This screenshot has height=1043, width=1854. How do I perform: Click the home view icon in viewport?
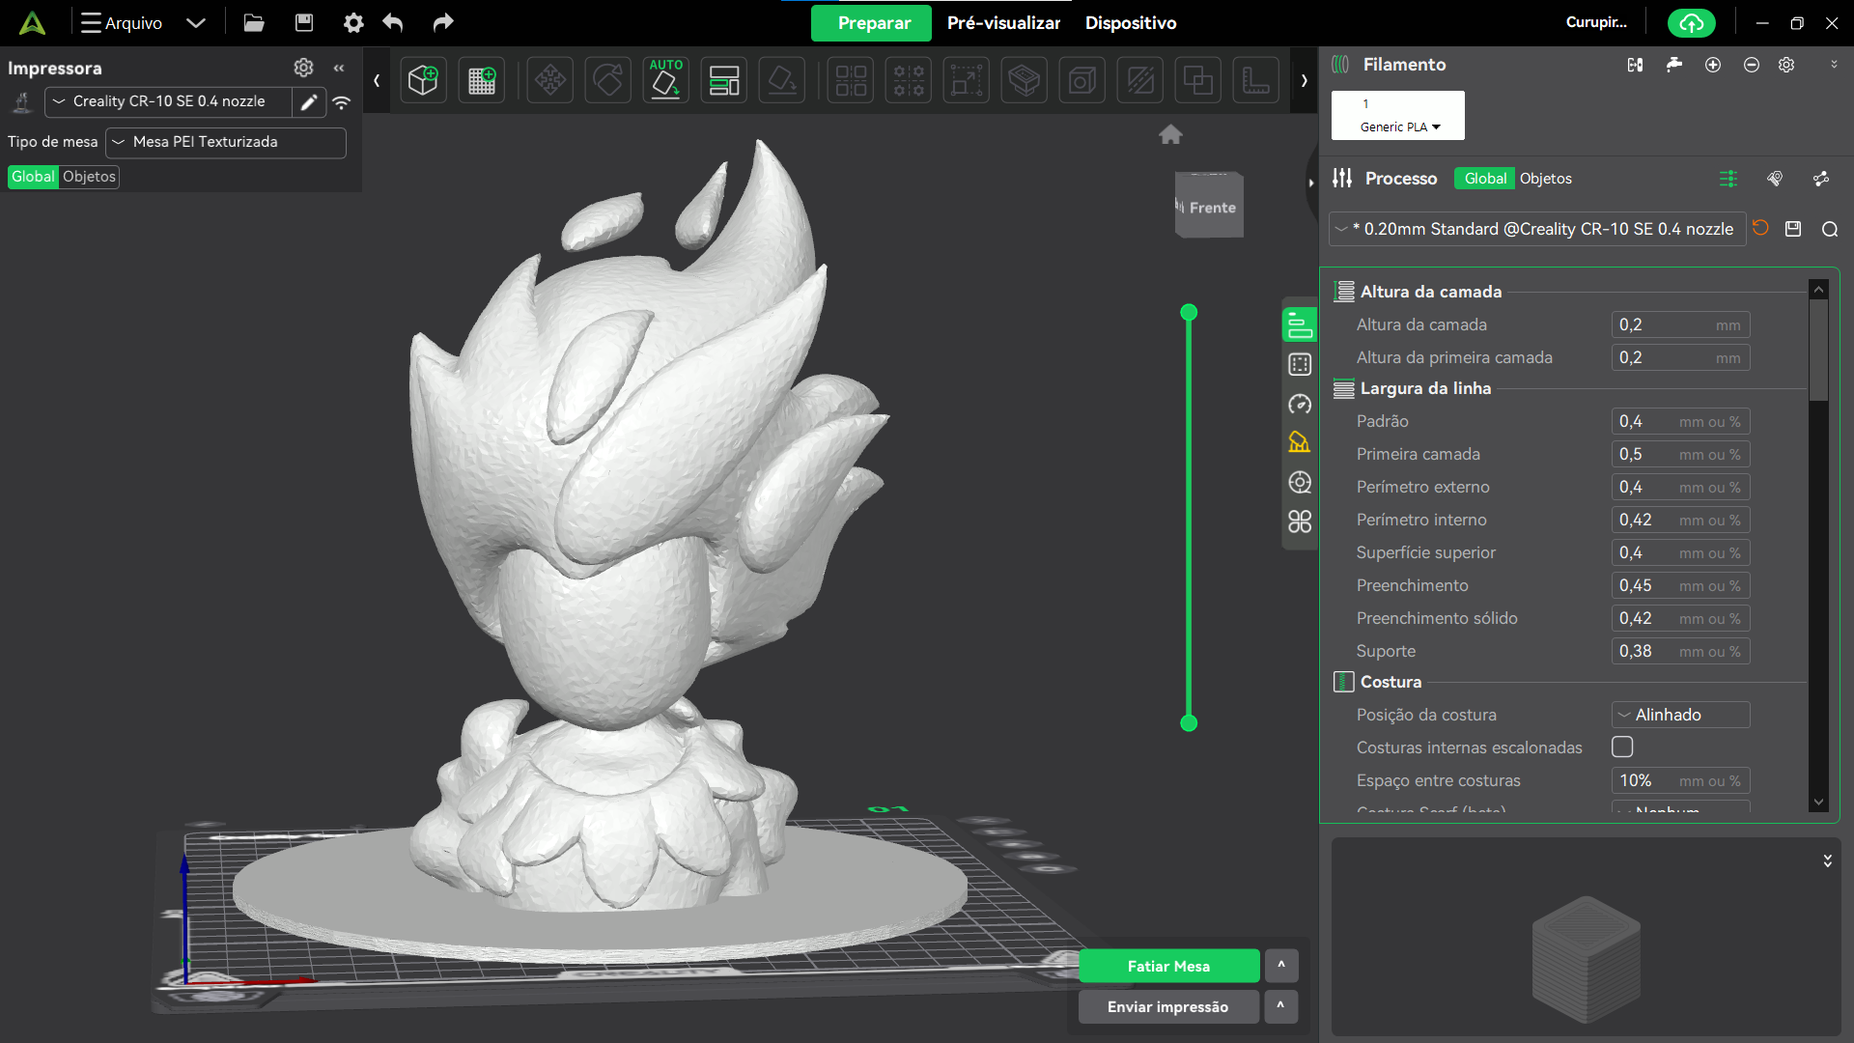coord(1170,134)
